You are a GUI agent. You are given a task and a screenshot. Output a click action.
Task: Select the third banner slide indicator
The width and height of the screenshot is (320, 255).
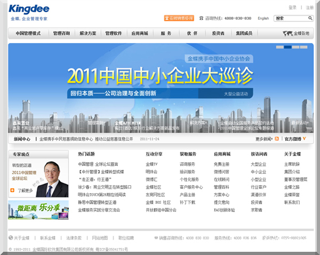295,47
